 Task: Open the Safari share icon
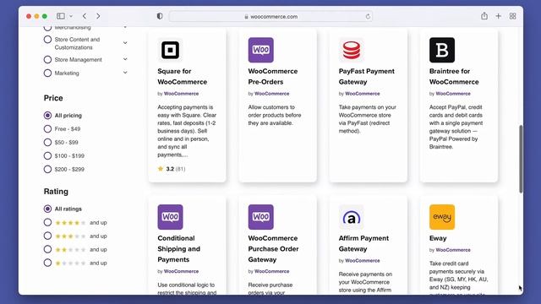(x=484, y=16)
